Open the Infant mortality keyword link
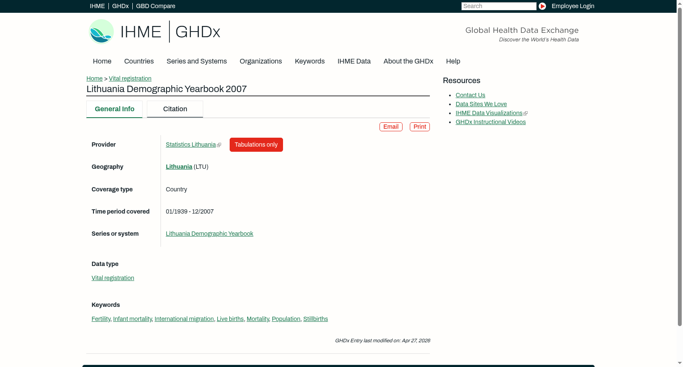683x367 pixels. point(132,319)
